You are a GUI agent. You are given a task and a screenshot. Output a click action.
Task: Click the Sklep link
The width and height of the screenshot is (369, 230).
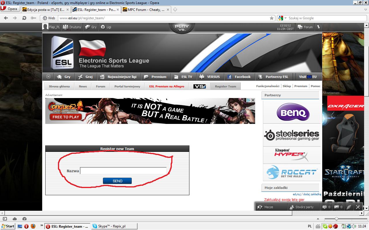tap(287, 86)
